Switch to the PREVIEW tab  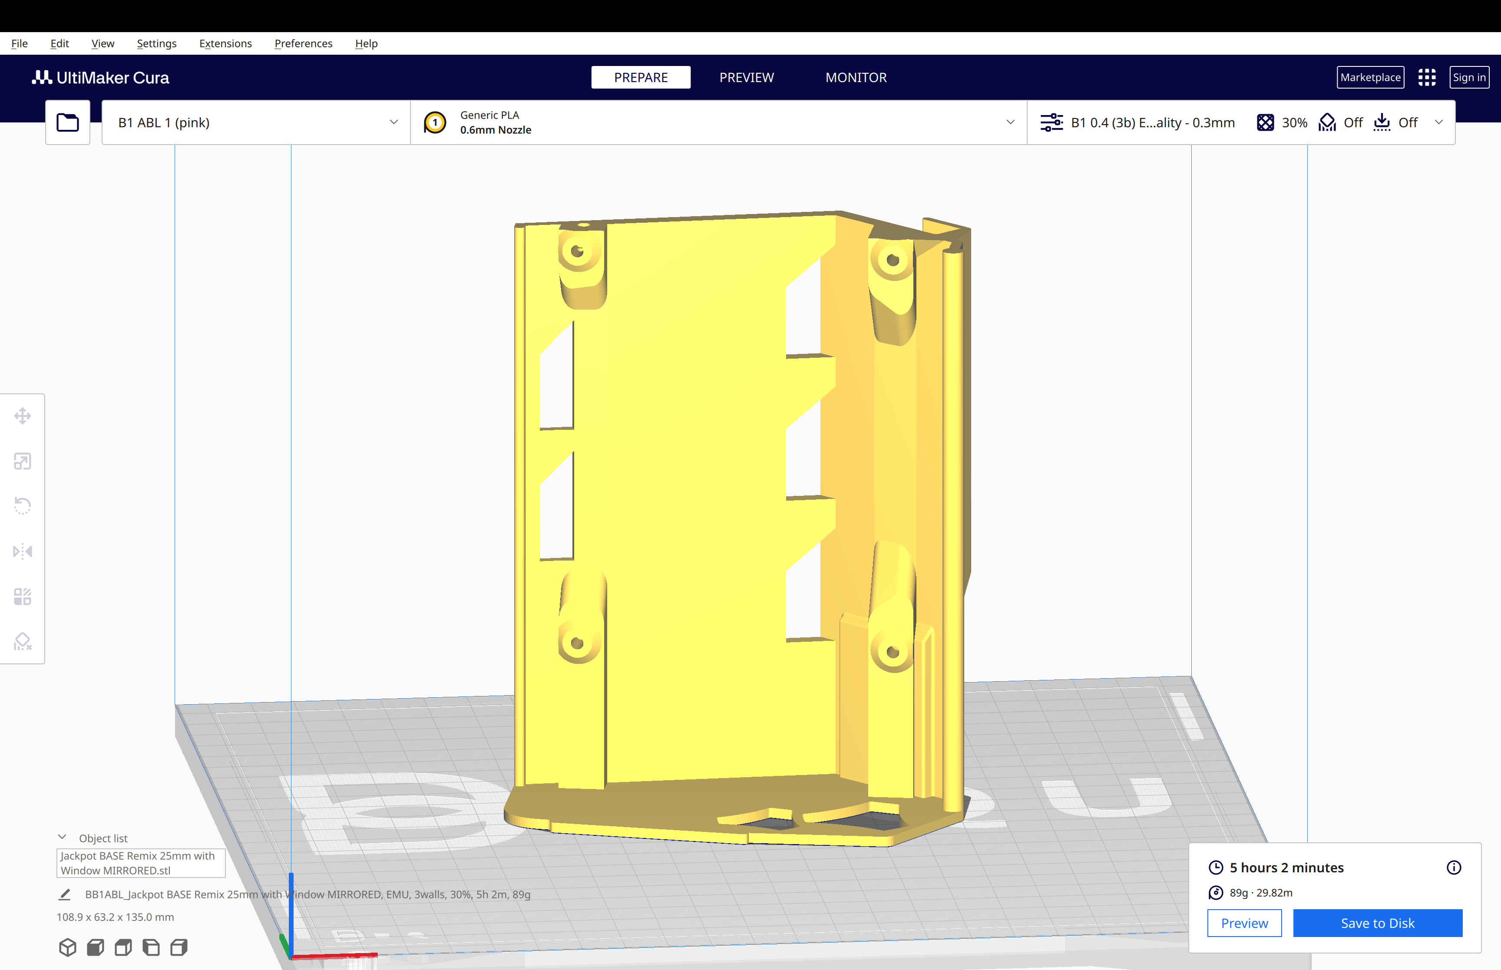(747, 77)
